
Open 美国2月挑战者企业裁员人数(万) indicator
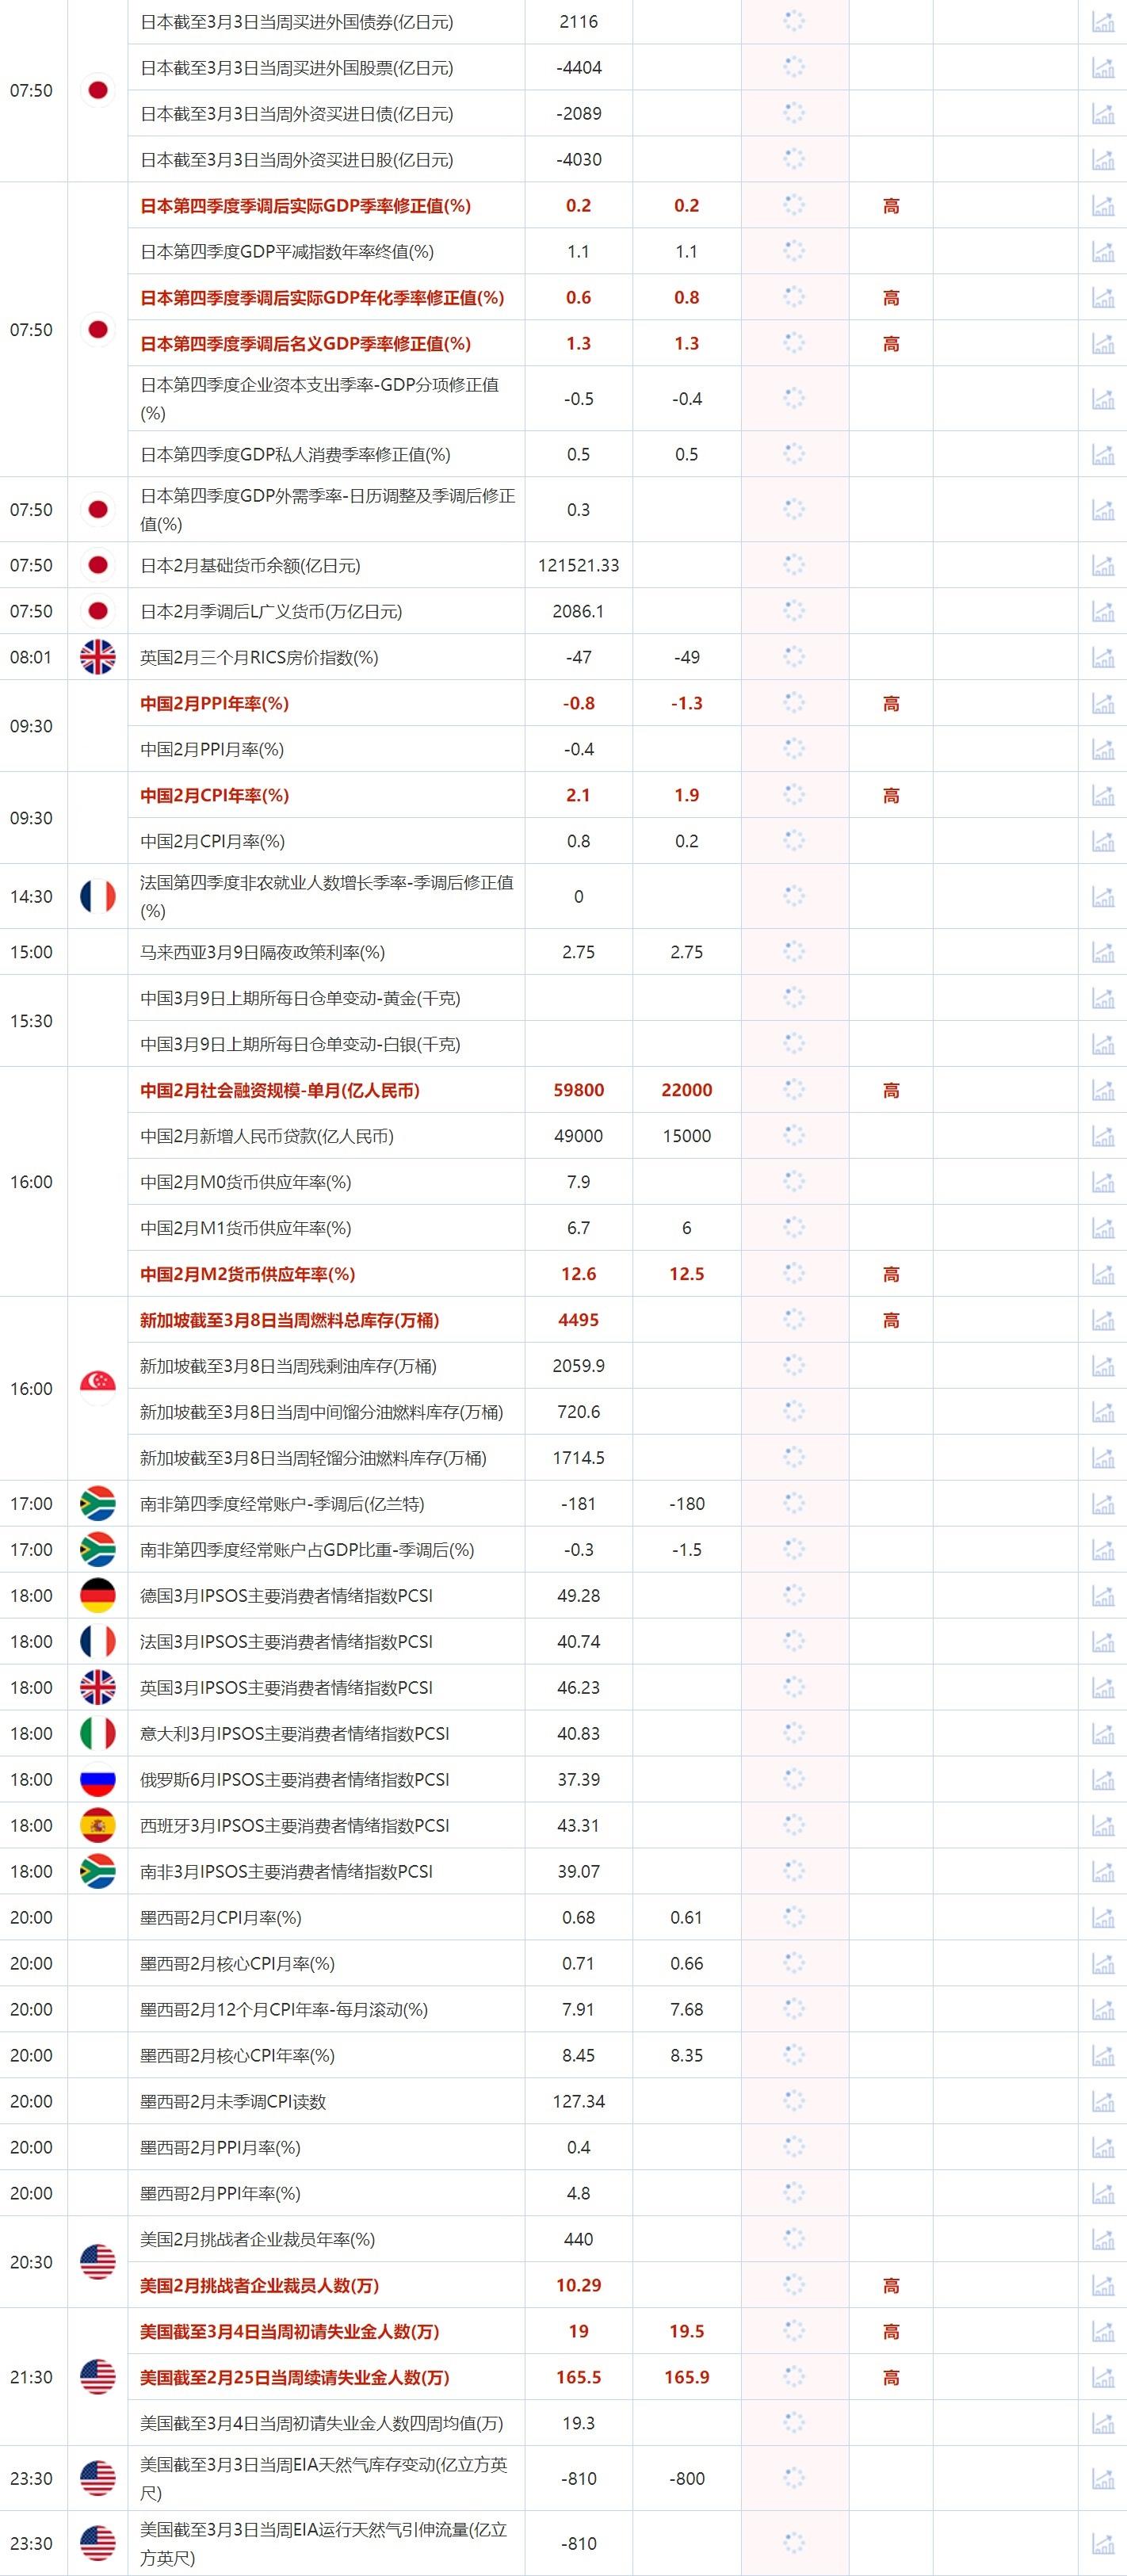260,2286
